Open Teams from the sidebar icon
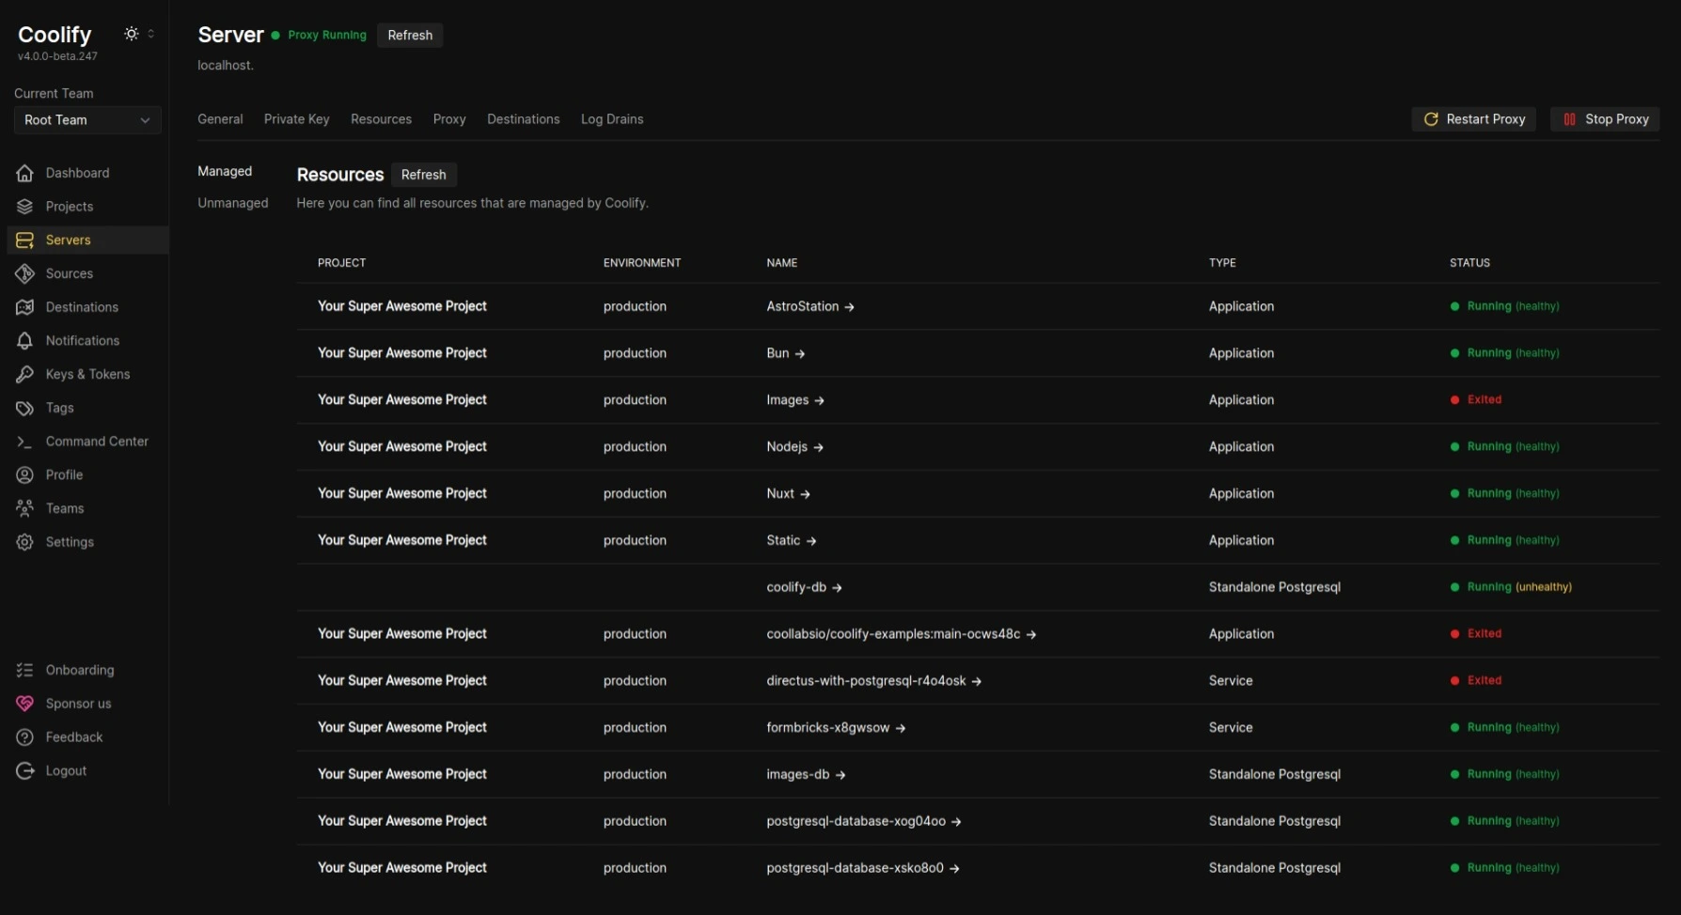The width and height of the screenshot is (1681, 915). tap(24, 508)
